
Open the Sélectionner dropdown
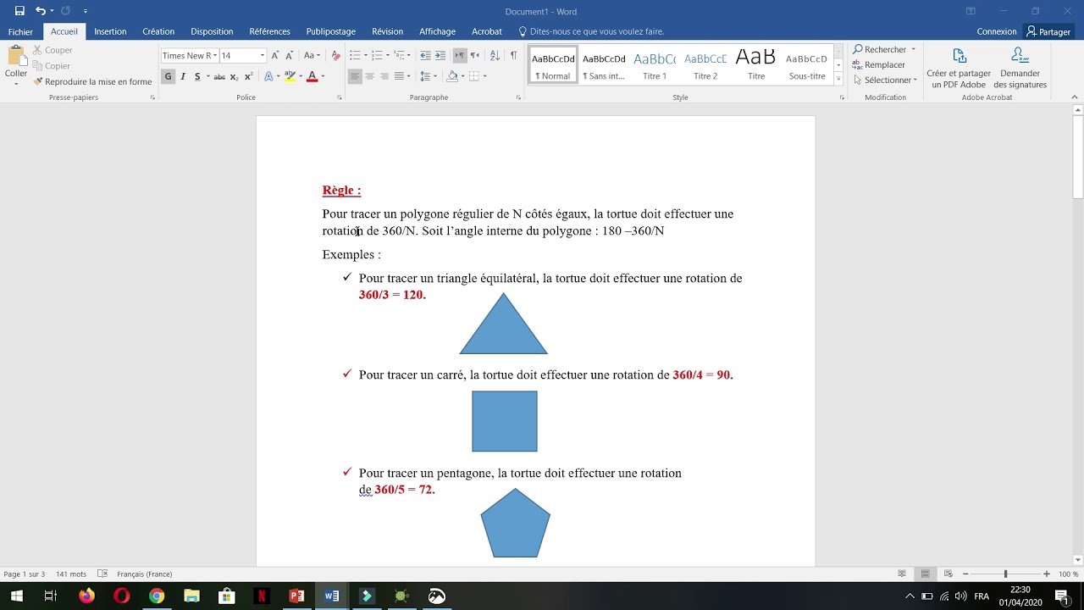pos(886,80)
